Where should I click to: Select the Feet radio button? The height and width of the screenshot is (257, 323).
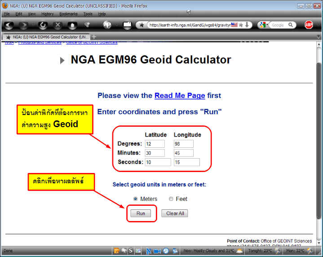click(x=171, y=199)
